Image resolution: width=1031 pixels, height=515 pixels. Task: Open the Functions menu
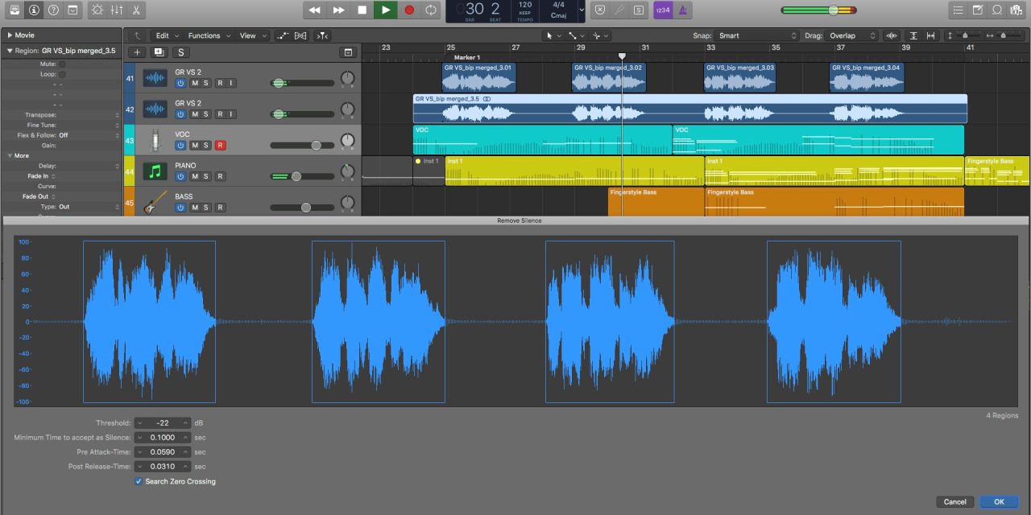[209, 35]
